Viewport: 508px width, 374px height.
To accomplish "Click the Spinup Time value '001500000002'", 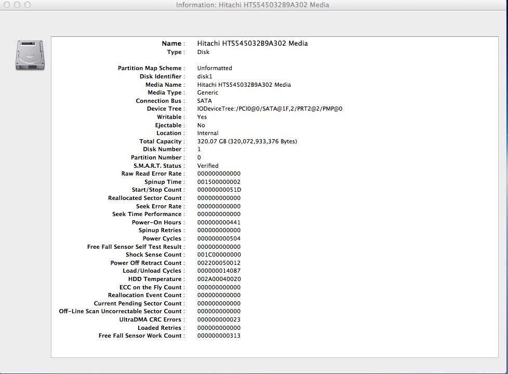I will [x=219, y=182].
